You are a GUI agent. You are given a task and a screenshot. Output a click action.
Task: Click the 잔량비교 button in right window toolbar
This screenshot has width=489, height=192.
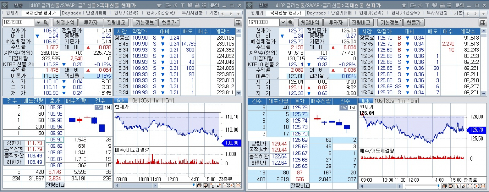pos(361,22)
